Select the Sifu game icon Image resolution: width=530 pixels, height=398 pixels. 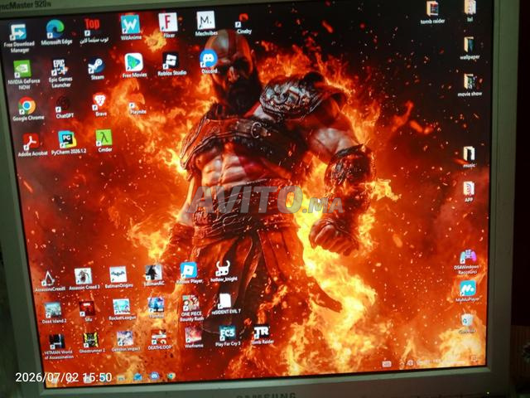tap(87, 308)
